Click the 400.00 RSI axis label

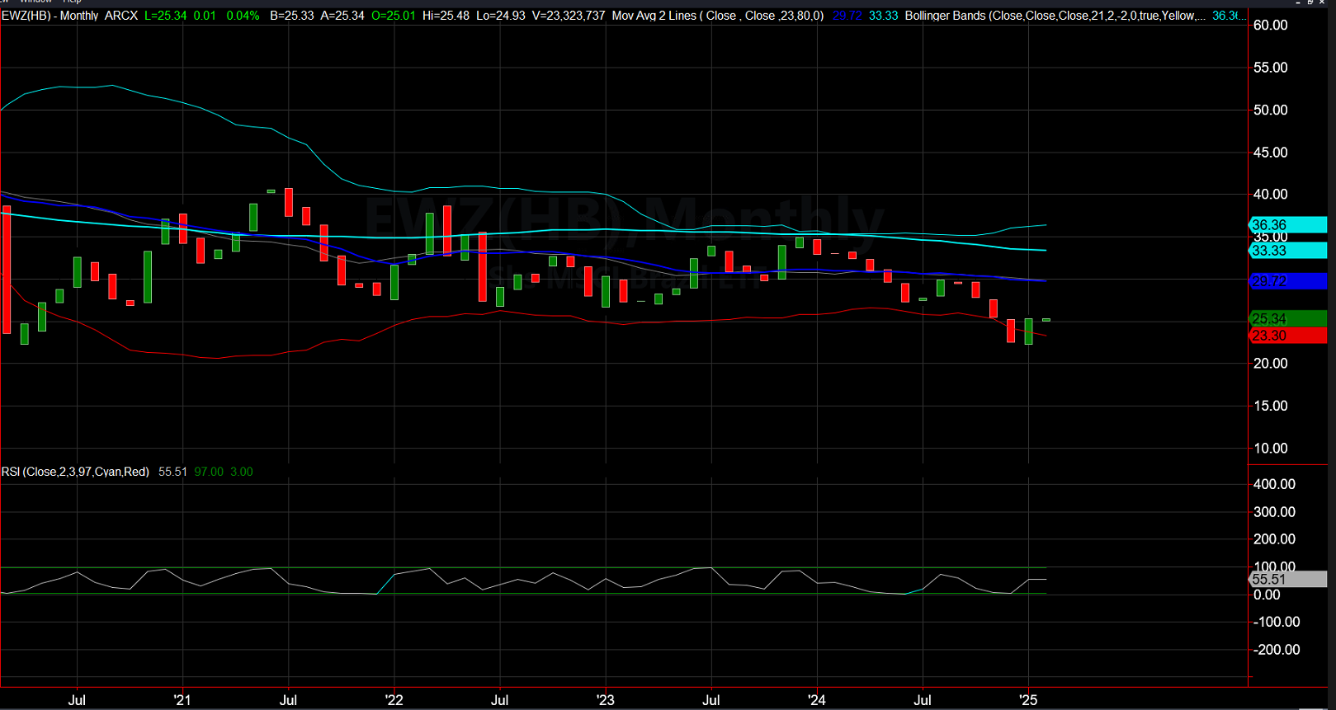pyautogui.click(x=1274, y=484)
